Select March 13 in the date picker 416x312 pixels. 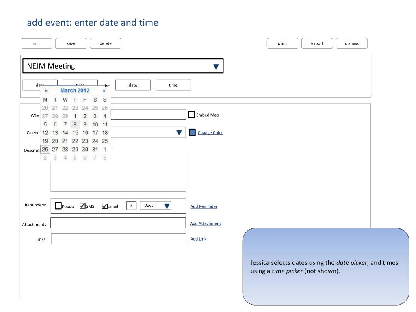tap(55, 133)
